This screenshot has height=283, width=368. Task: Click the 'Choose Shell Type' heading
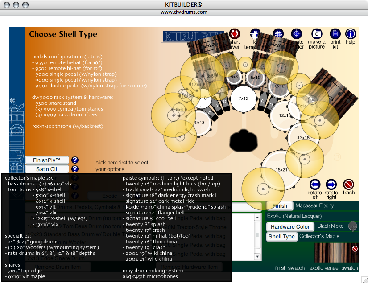click(63, 34)
